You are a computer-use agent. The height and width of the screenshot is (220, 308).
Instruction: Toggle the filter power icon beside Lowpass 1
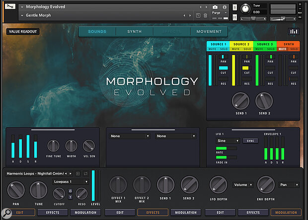point(70,191)
